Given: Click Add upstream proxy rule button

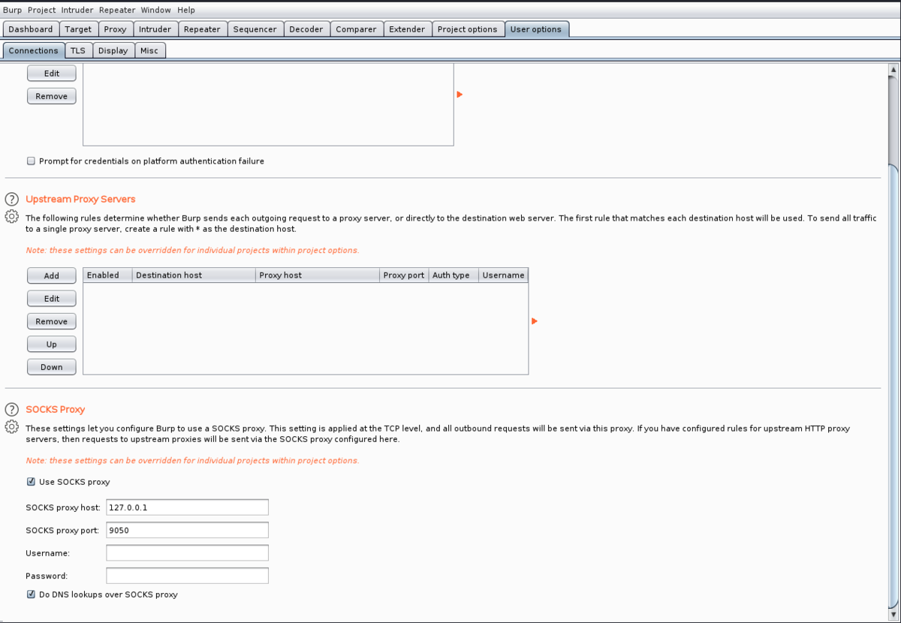Looking at the screenshot, I should tap(52, 275).
